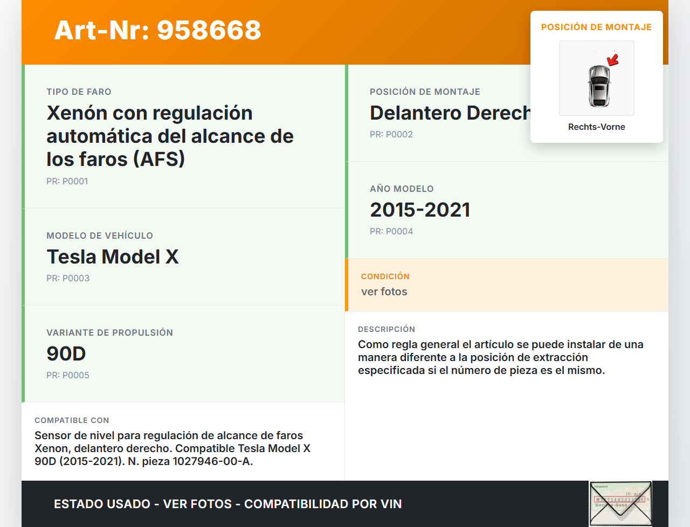Click the ESTADO USADO footer banner text

point(227,504)
